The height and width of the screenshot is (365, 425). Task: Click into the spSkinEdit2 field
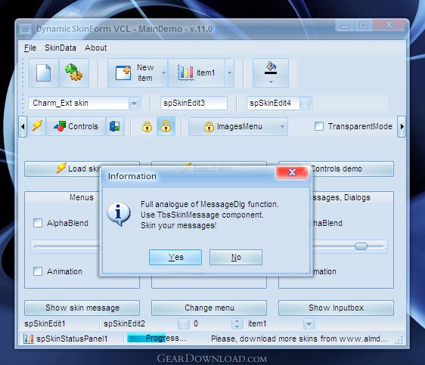(x=140, y=324)
